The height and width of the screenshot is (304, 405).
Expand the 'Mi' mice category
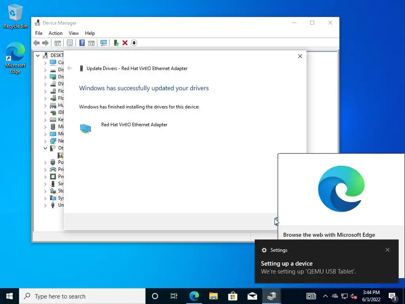(x=45, y=127)
